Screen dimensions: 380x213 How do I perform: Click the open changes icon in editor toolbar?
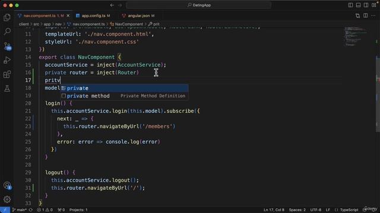[357, 16]
